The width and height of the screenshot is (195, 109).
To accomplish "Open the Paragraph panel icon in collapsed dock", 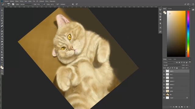I will point(160,24).
